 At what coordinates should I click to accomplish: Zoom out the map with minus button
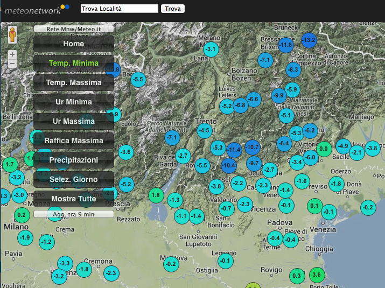12,64
